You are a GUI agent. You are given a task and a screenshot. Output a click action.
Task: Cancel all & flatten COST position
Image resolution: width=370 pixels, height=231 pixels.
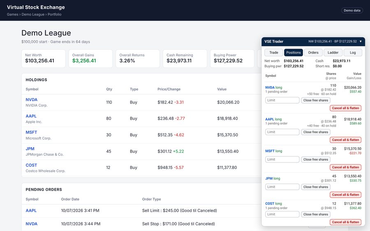[x=345, y=222]
